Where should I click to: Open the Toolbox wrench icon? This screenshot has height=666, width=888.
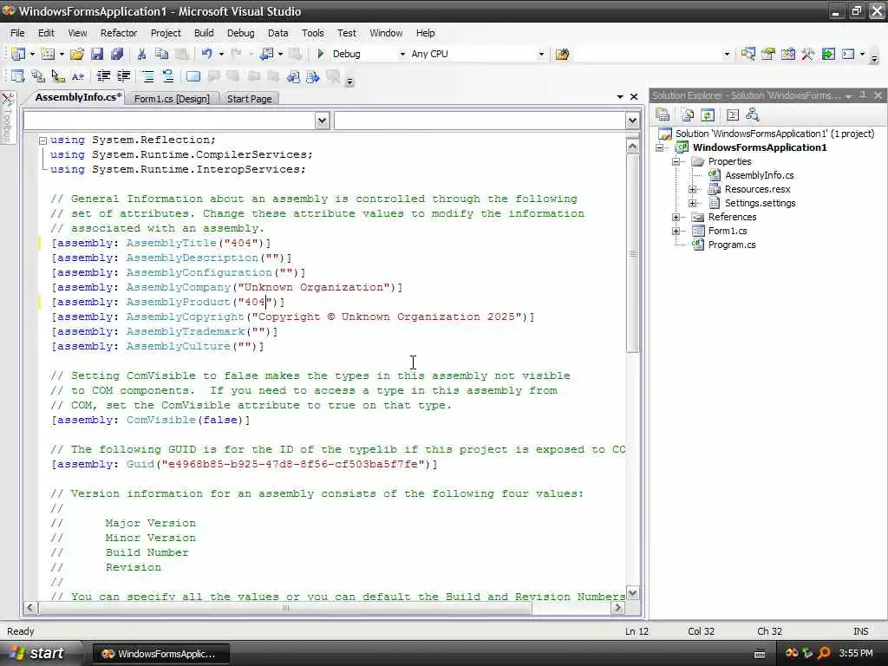point(807,54)
